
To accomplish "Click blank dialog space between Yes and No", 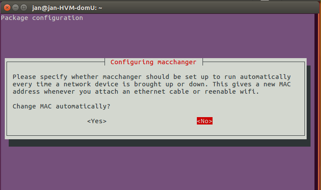I will pyautogui.click(x=152, y=121).
